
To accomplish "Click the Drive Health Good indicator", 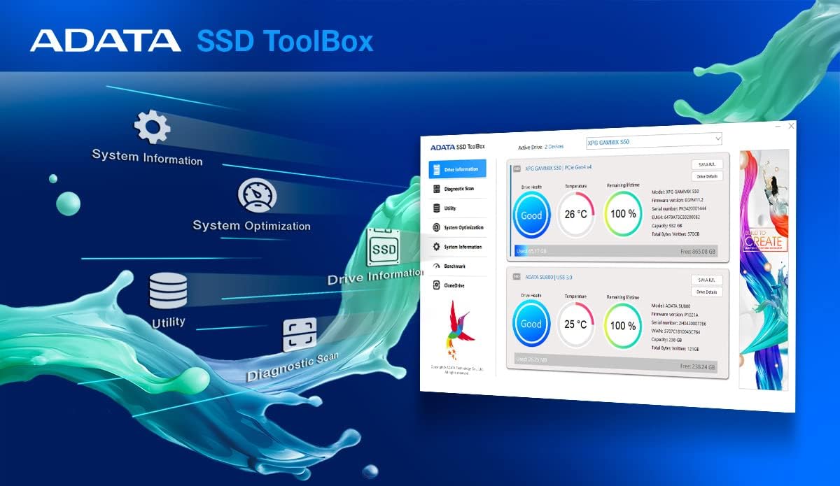I will [532, 215].
